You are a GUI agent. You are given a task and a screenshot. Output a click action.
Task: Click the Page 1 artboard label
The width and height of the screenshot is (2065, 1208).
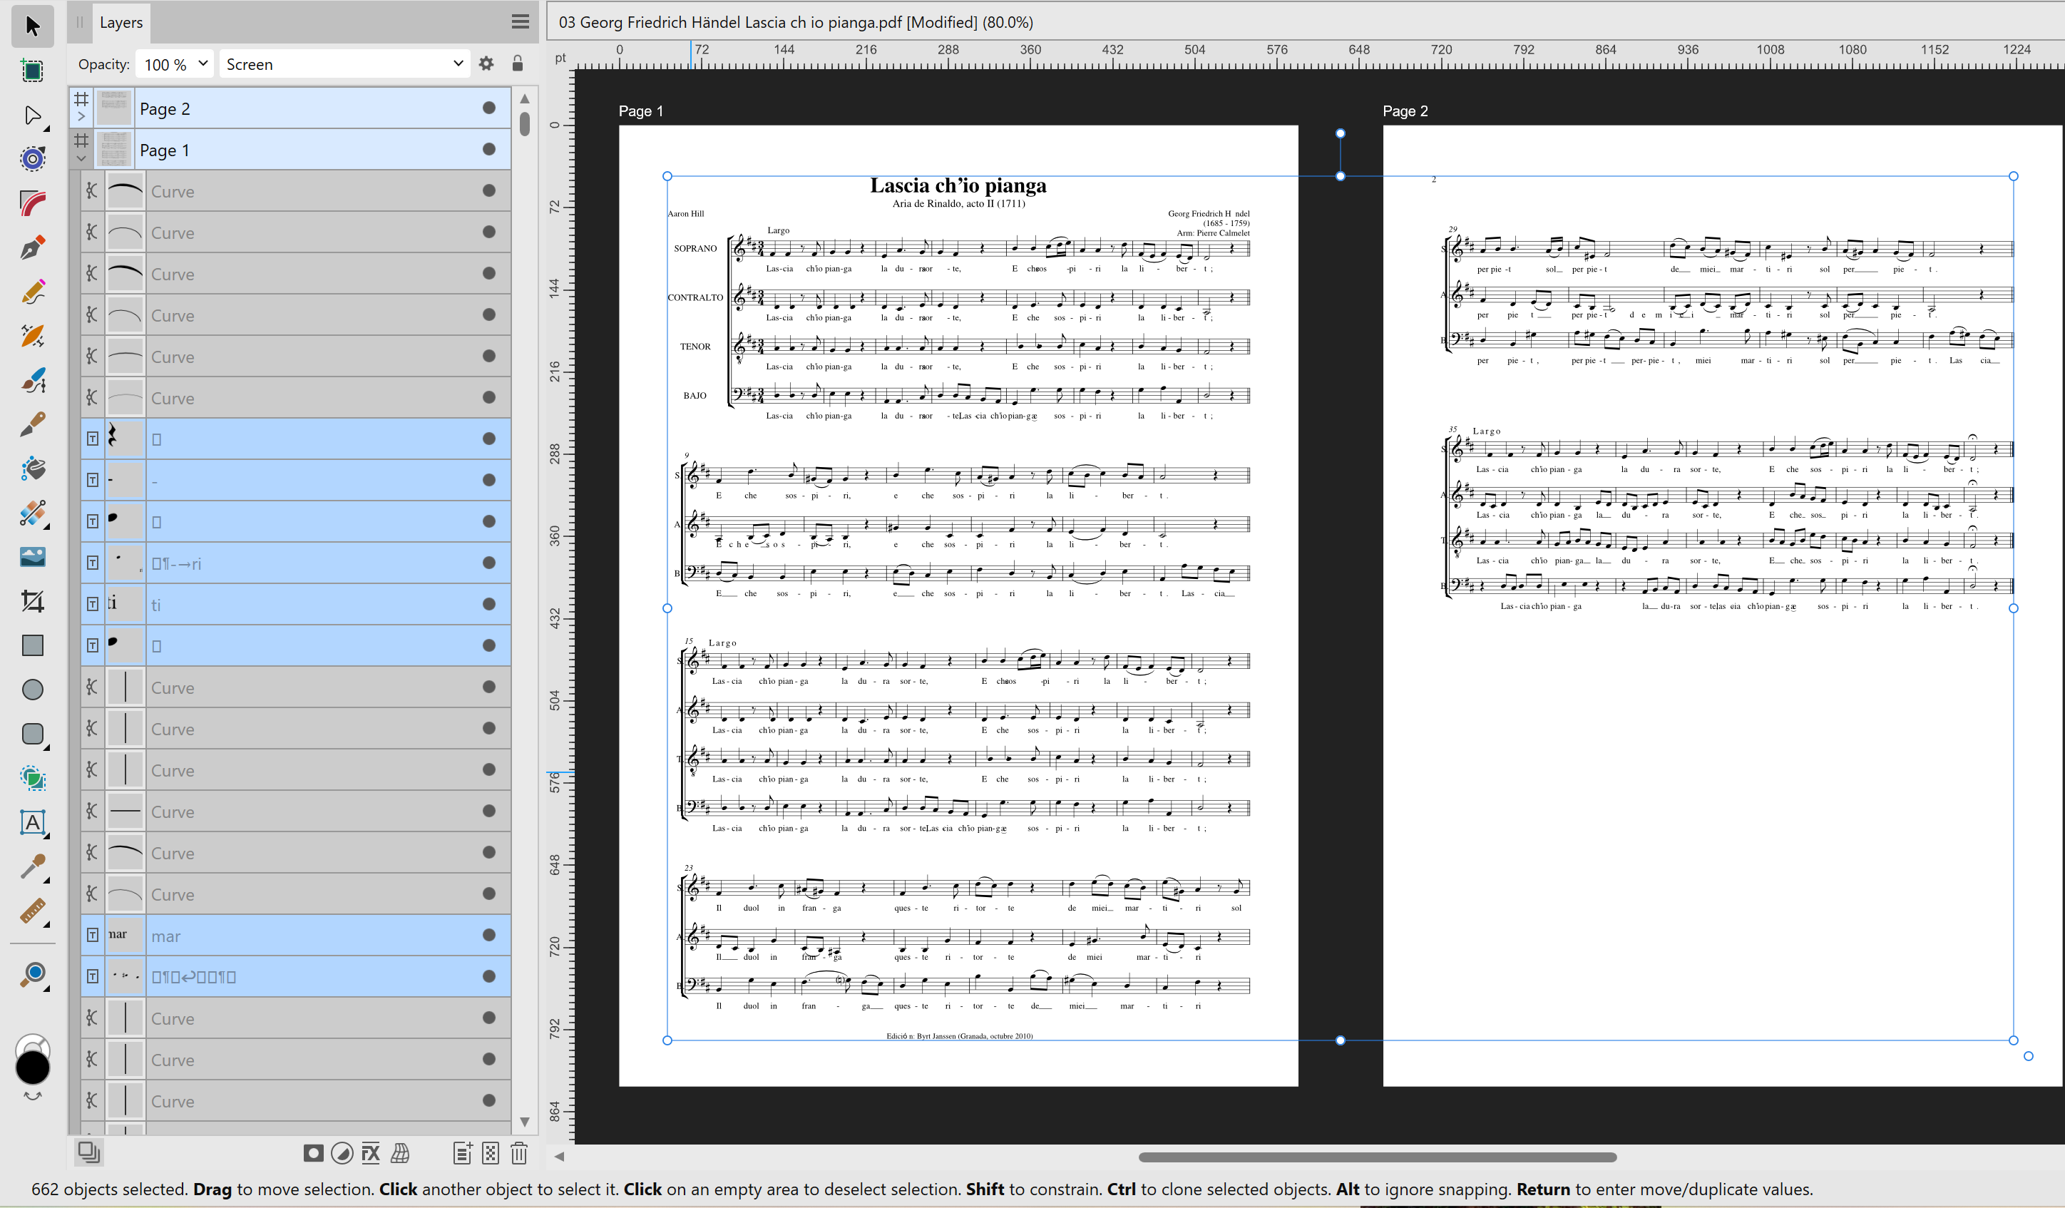(640, 111)
